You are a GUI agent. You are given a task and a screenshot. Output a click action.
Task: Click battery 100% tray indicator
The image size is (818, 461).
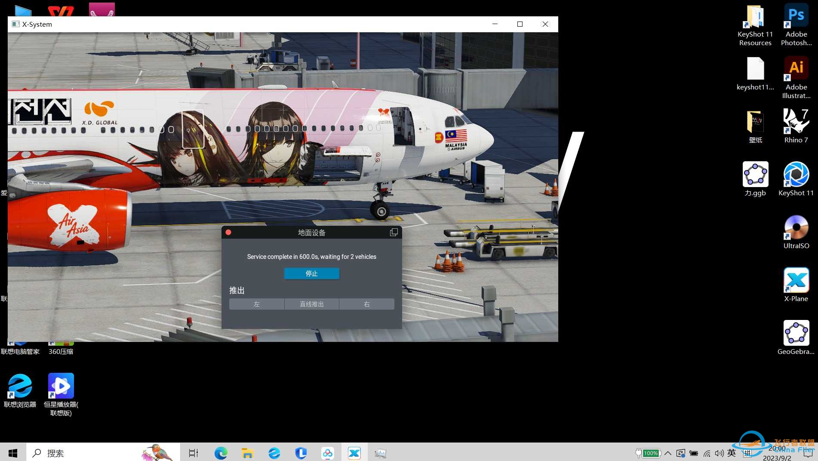point(648,453)
